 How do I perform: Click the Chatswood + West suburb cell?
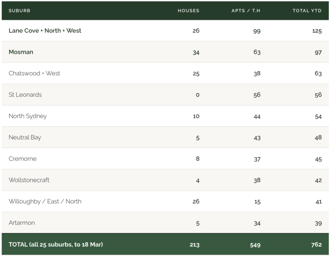34,73
